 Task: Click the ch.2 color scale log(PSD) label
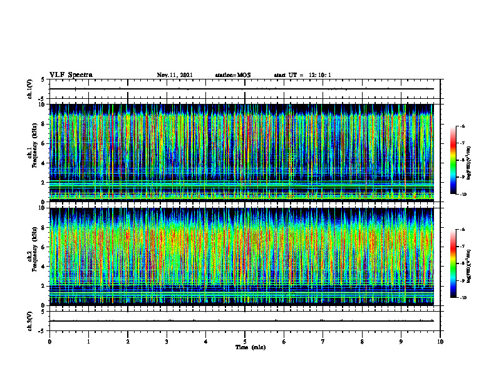[x=468, y=267]
